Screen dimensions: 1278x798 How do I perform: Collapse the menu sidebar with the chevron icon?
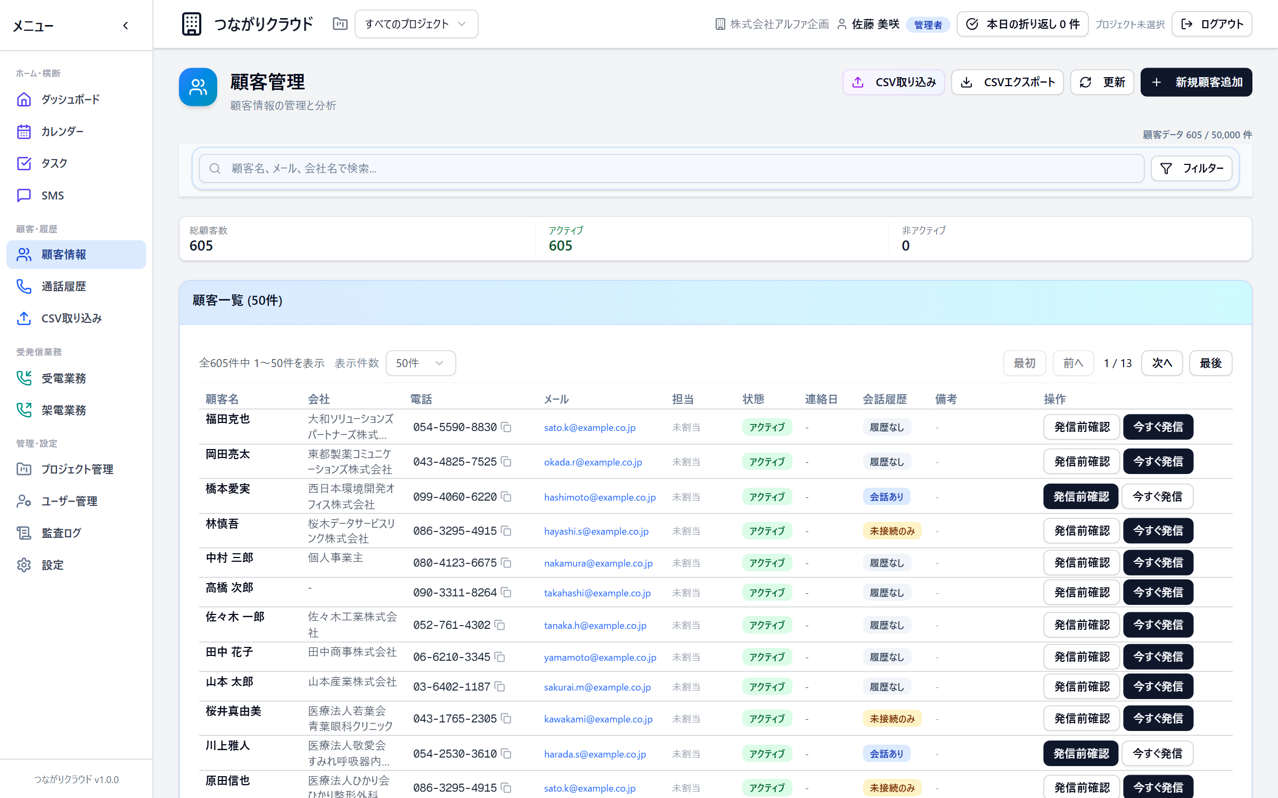[x=126, y=26]
